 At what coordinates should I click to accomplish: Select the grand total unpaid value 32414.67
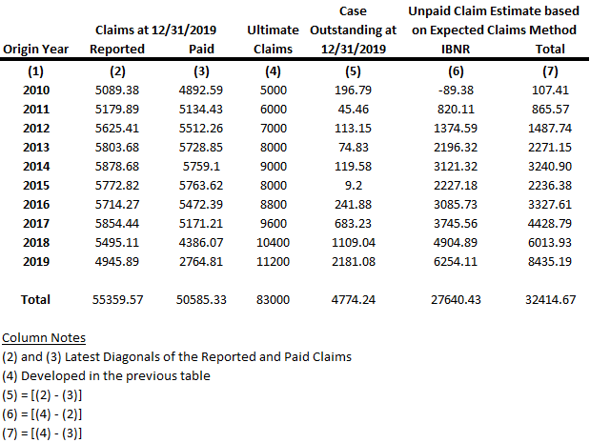tap(550, 299)
